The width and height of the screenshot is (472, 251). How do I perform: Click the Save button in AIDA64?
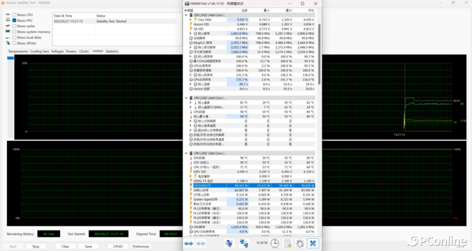pyautogui.click(x=88, y=246)
